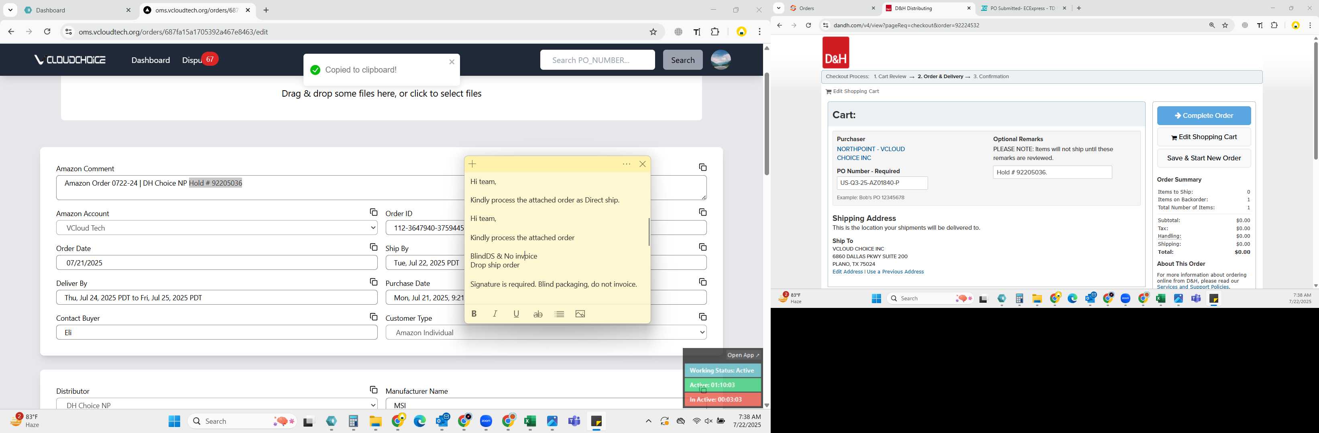1319x433 pixels.
Task: Open Dashboard in CloudChoice navigation
Action: coord(151,60)
